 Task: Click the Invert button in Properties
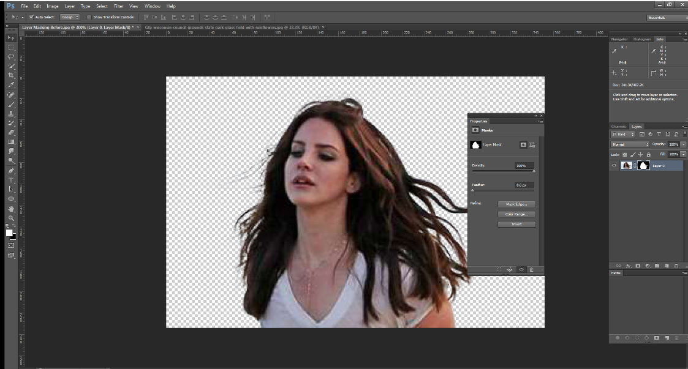516,224
